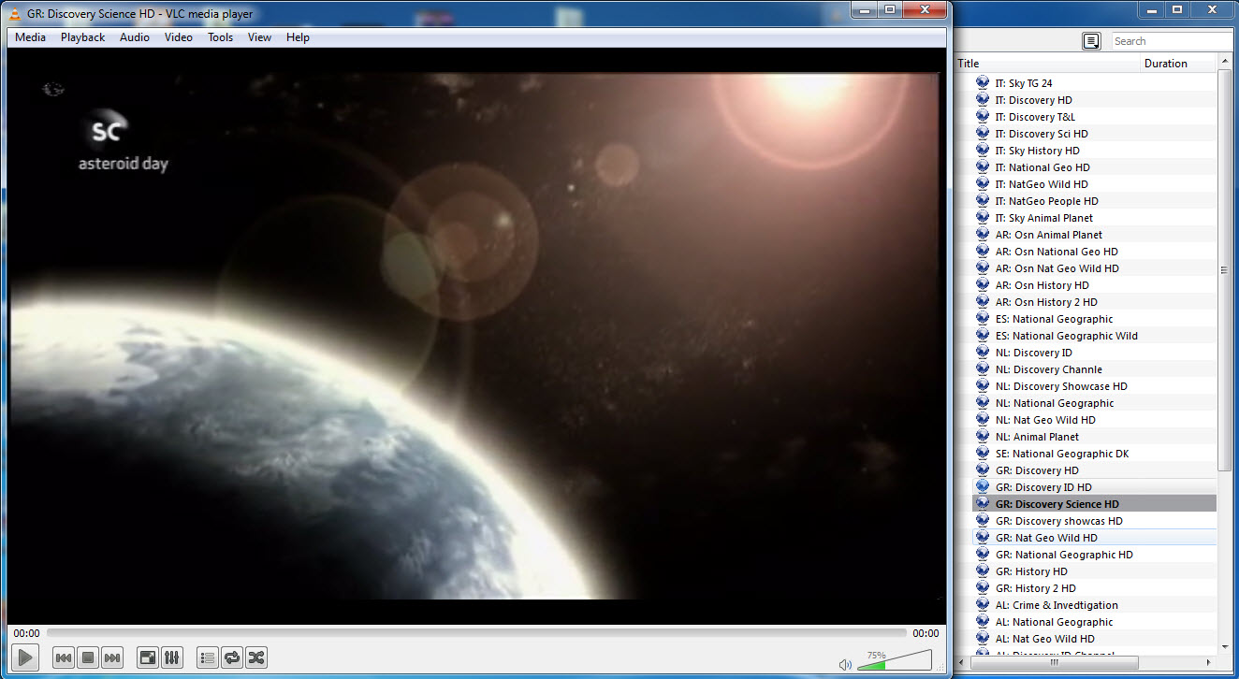Toggle the playlist view button

click(208, 657)
